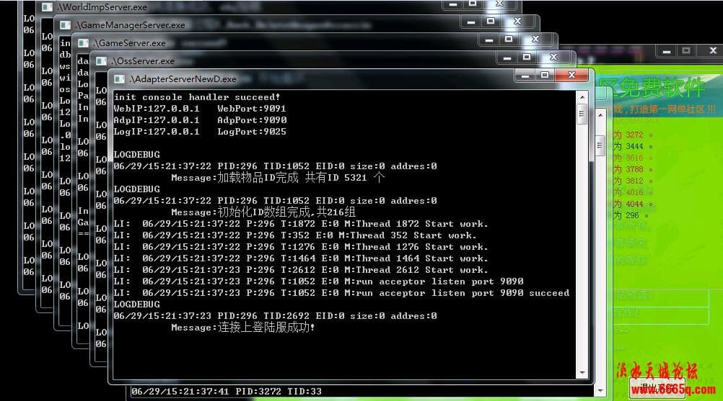This screenshot has height=401, width=723.
Task: Minimize the WorldImpServer.exe window
Action: coord(453,4)
